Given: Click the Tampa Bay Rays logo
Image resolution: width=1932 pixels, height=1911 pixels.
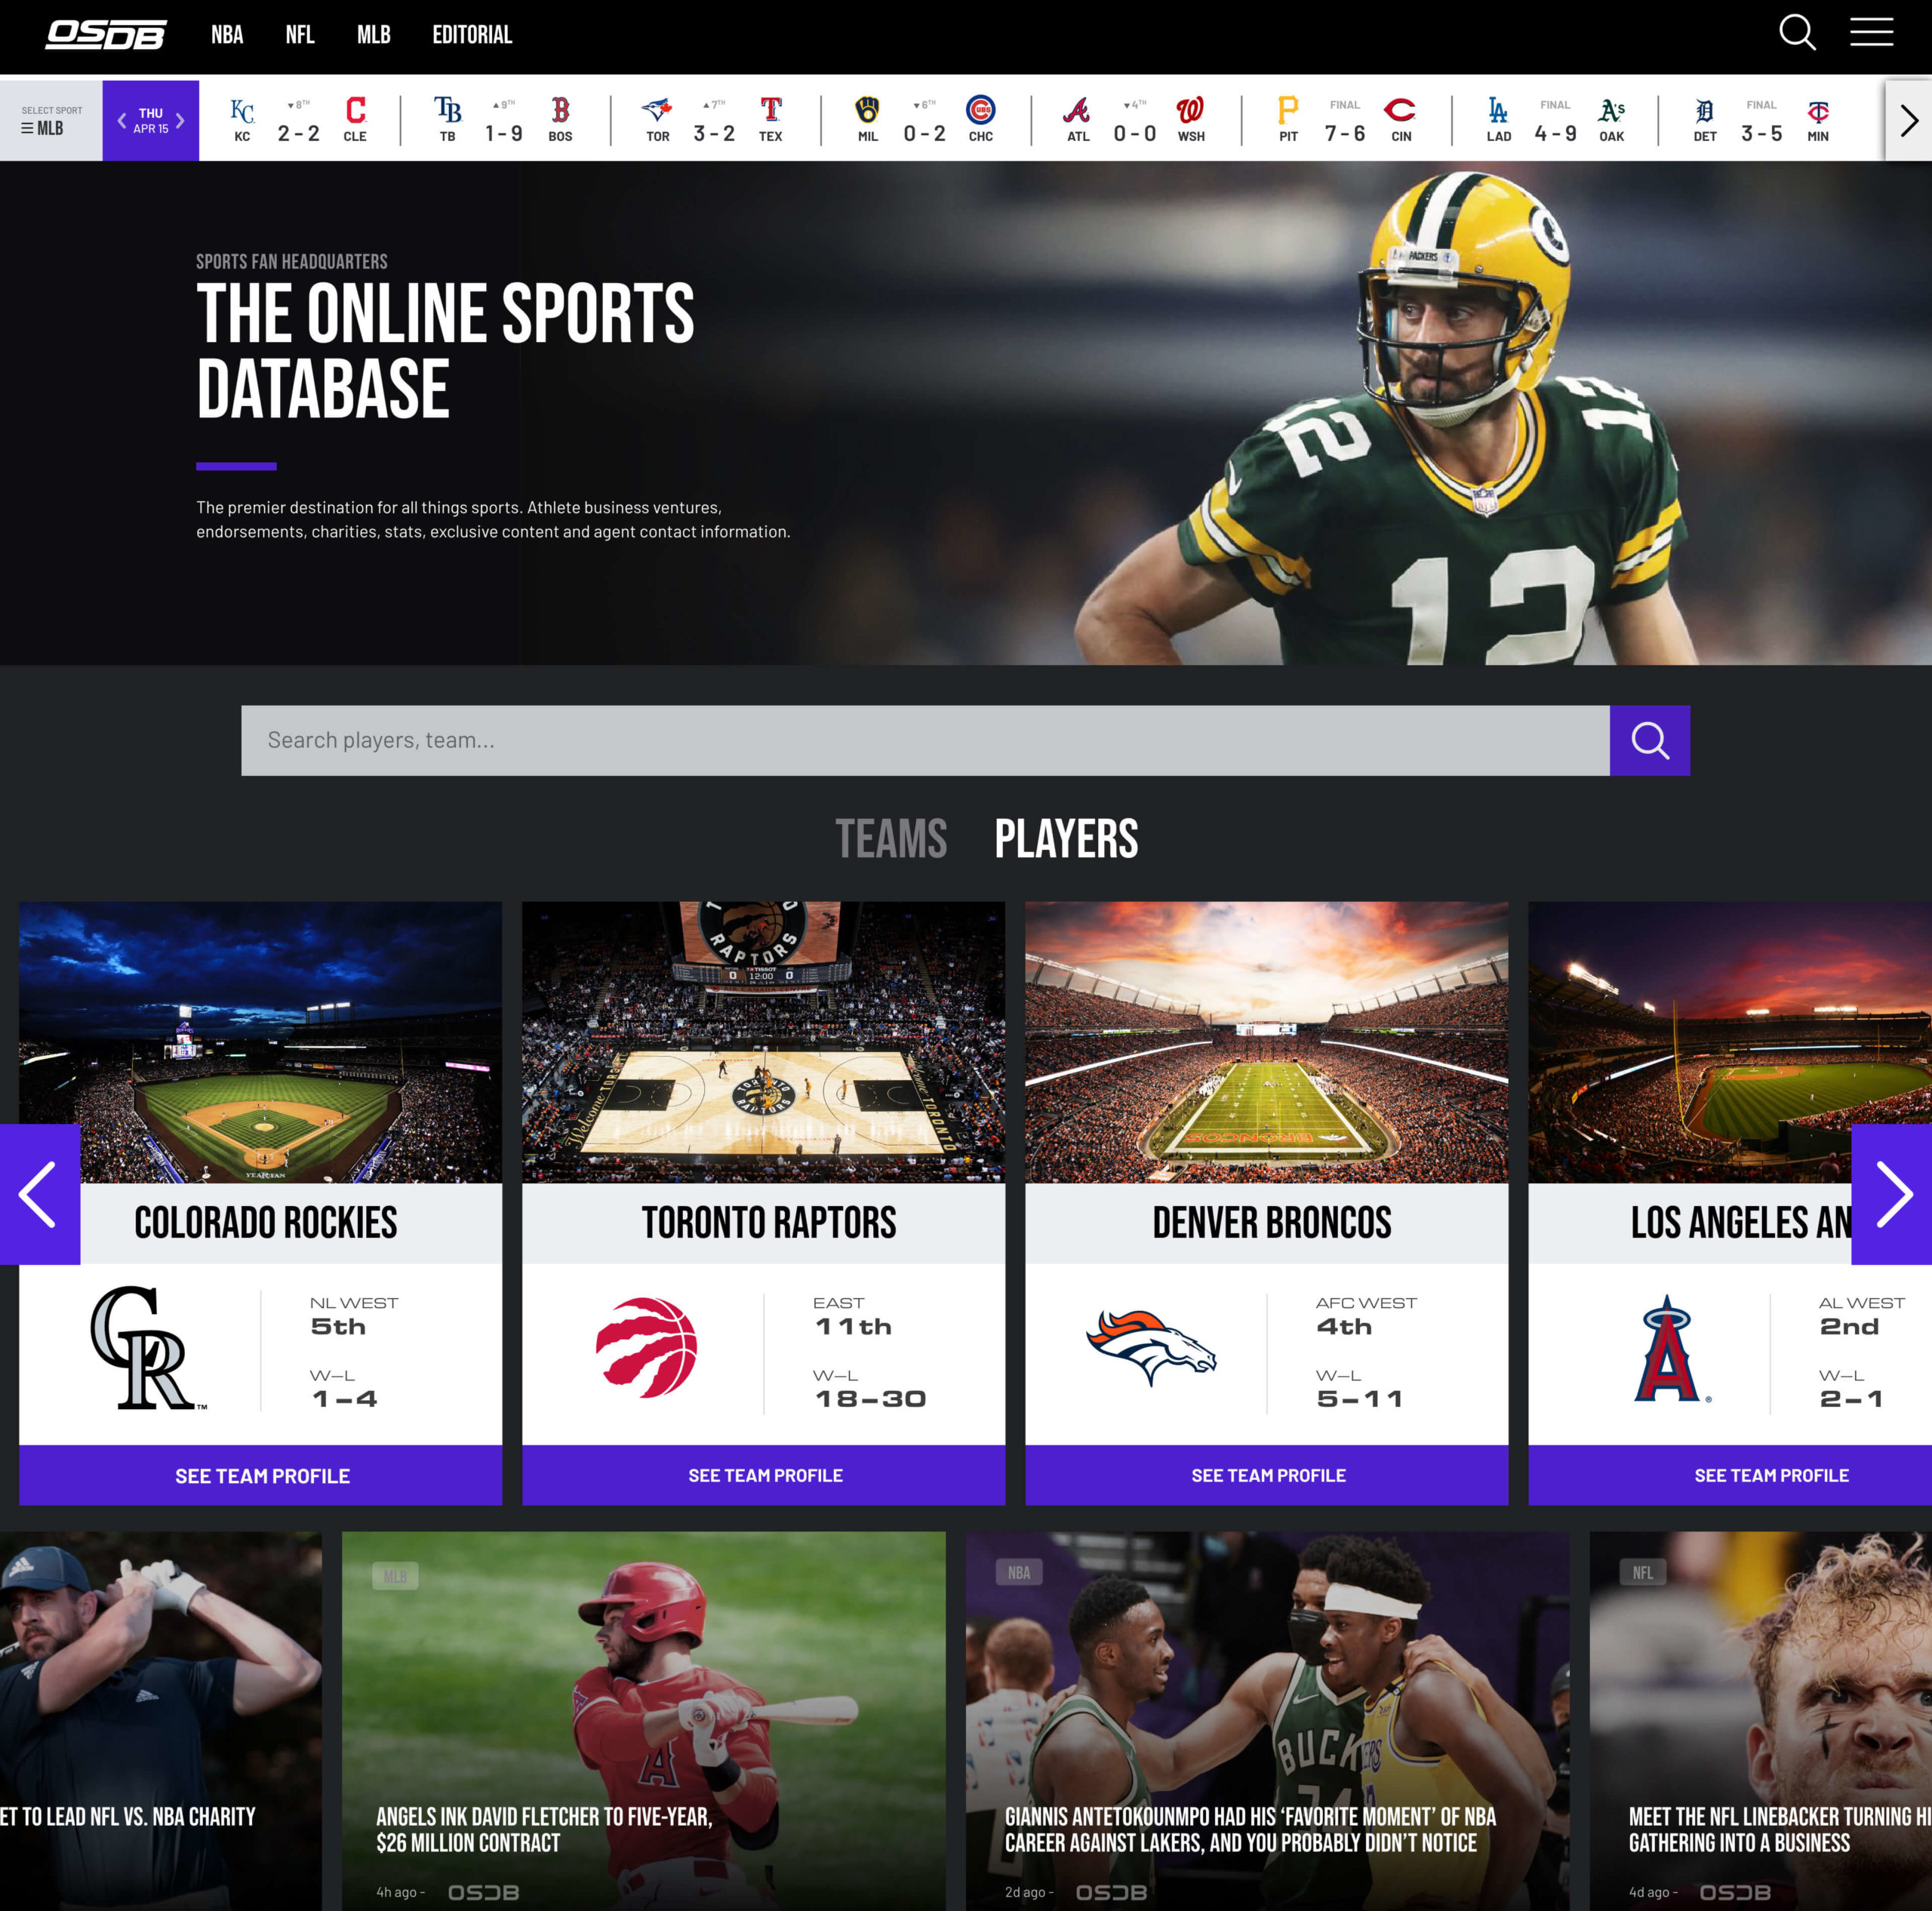Looking at the screenshot, I should pyautogui.click(x=448, y=110).
